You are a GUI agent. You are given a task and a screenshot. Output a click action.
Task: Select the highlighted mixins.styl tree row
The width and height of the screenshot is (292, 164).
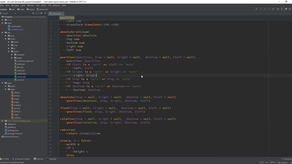click(24, 77)
